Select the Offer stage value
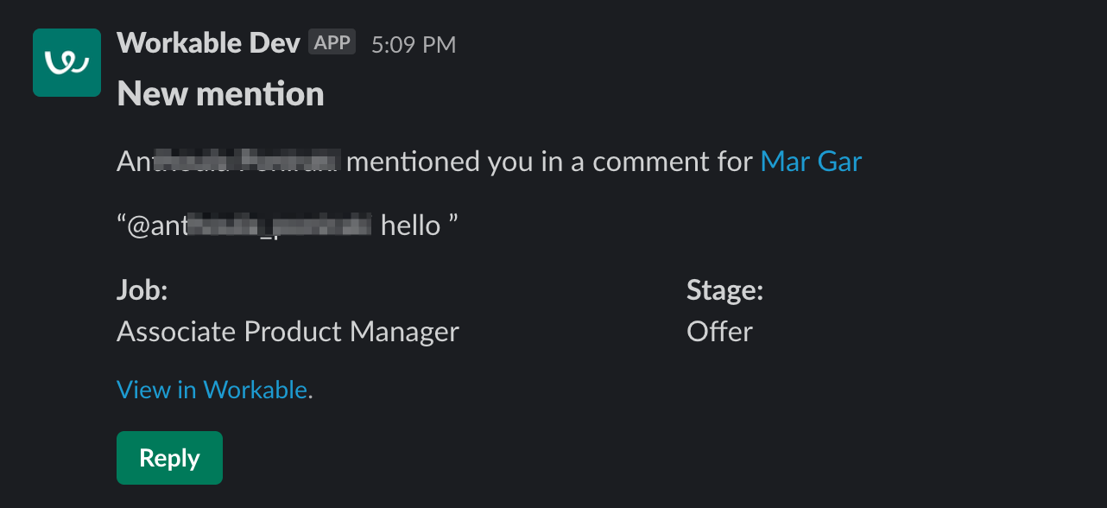 719,332
